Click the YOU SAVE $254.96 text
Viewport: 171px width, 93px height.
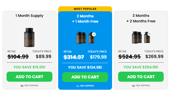click(141, 67)
